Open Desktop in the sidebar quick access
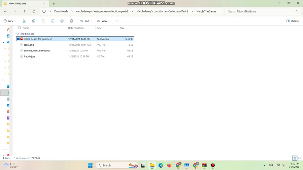Viewport: 303px width, 170px height. (x=8, y=86)
